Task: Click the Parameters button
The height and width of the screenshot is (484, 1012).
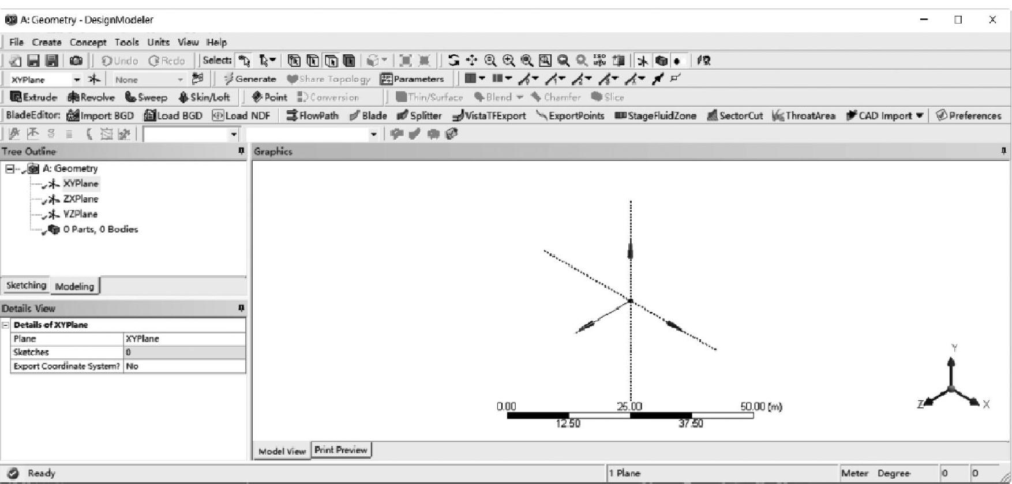Action: 412,79
